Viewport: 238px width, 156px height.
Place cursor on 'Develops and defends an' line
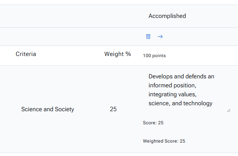coord(181,77)
